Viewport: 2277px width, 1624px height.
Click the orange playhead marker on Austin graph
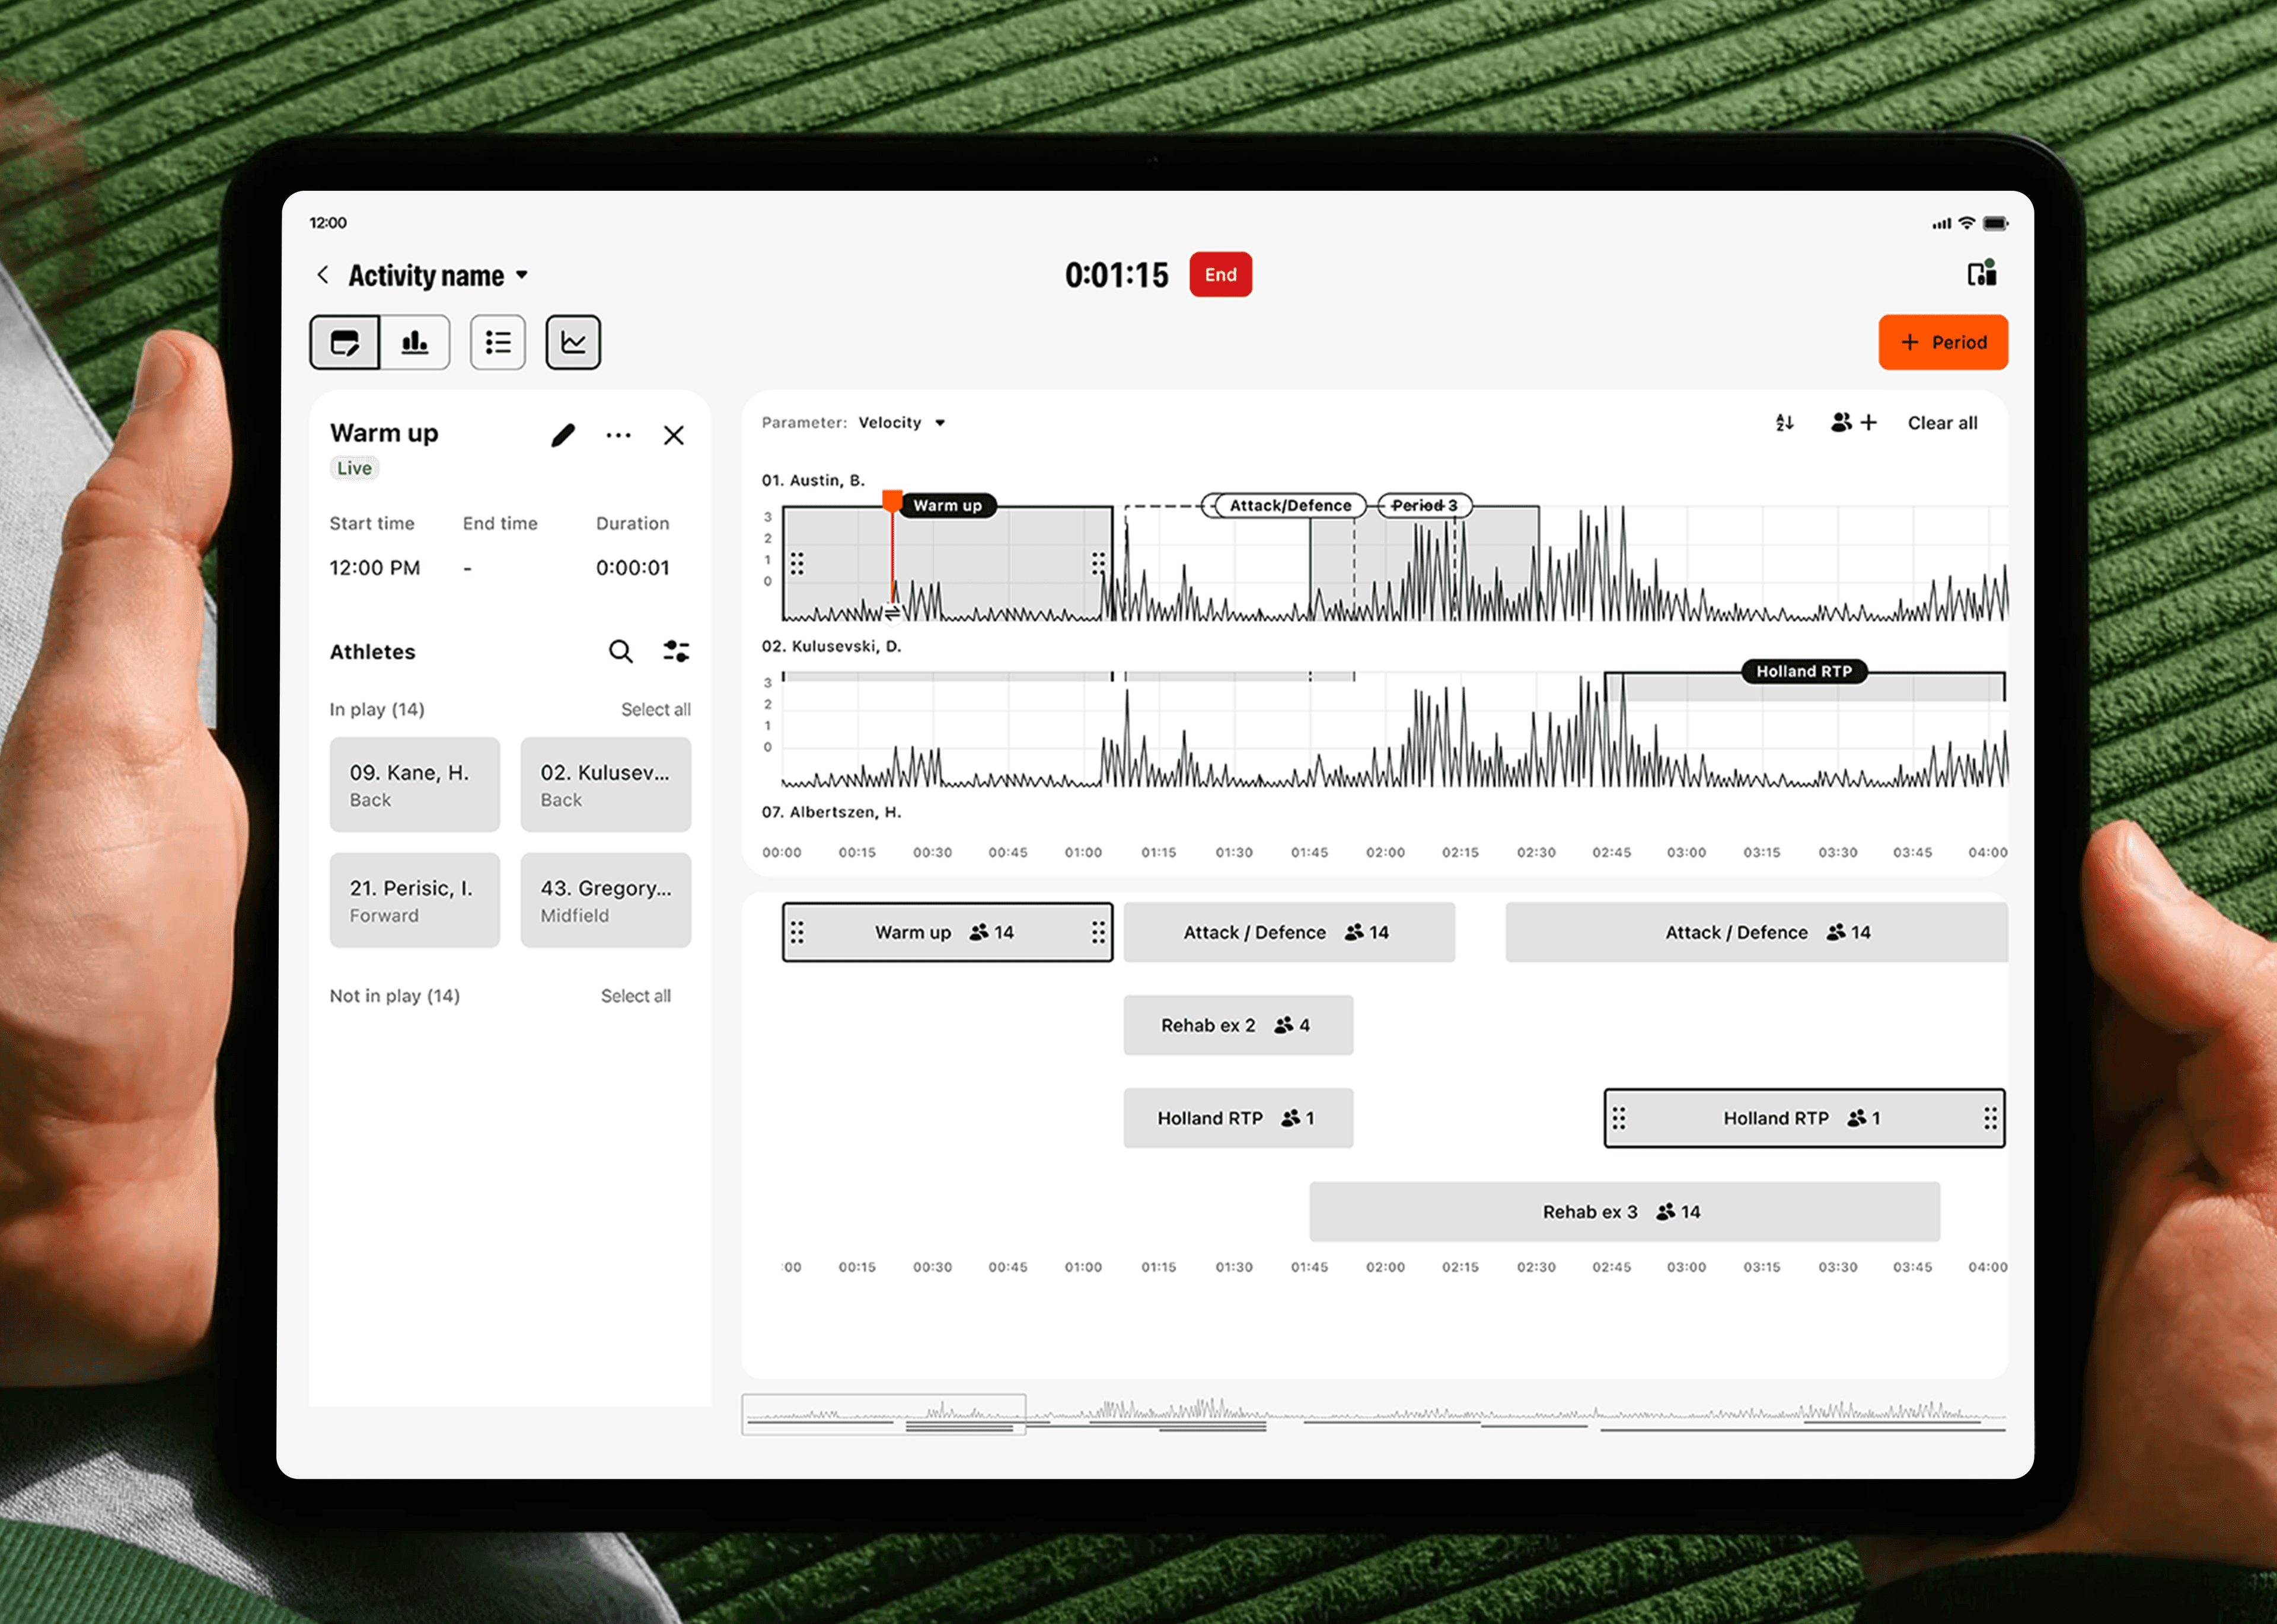pos(892,500)
